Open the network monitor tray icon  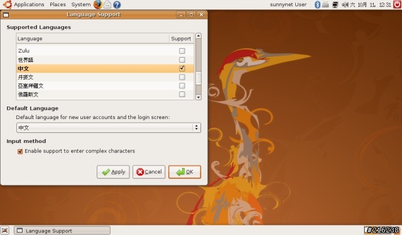(335, 4)
